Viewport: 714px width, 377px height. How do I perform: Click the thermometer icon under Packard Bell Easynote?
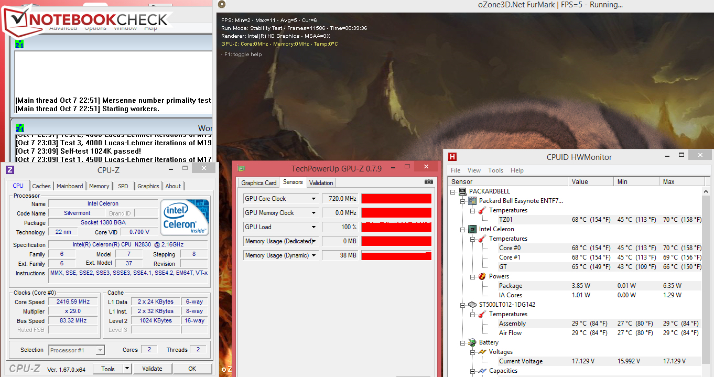482,210
